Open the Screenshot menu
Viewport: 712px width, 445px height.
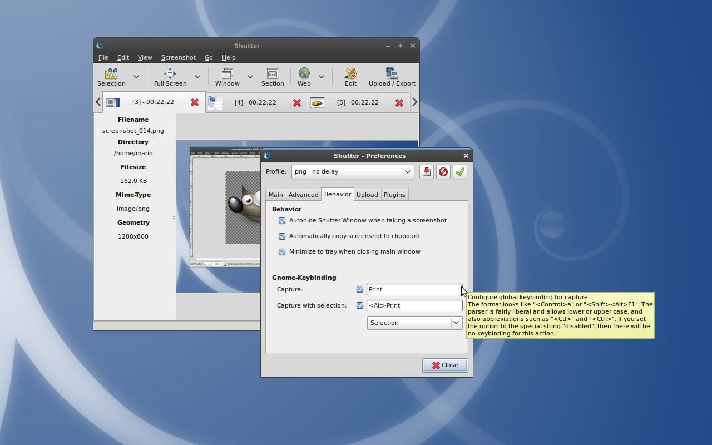pos(178,57)
